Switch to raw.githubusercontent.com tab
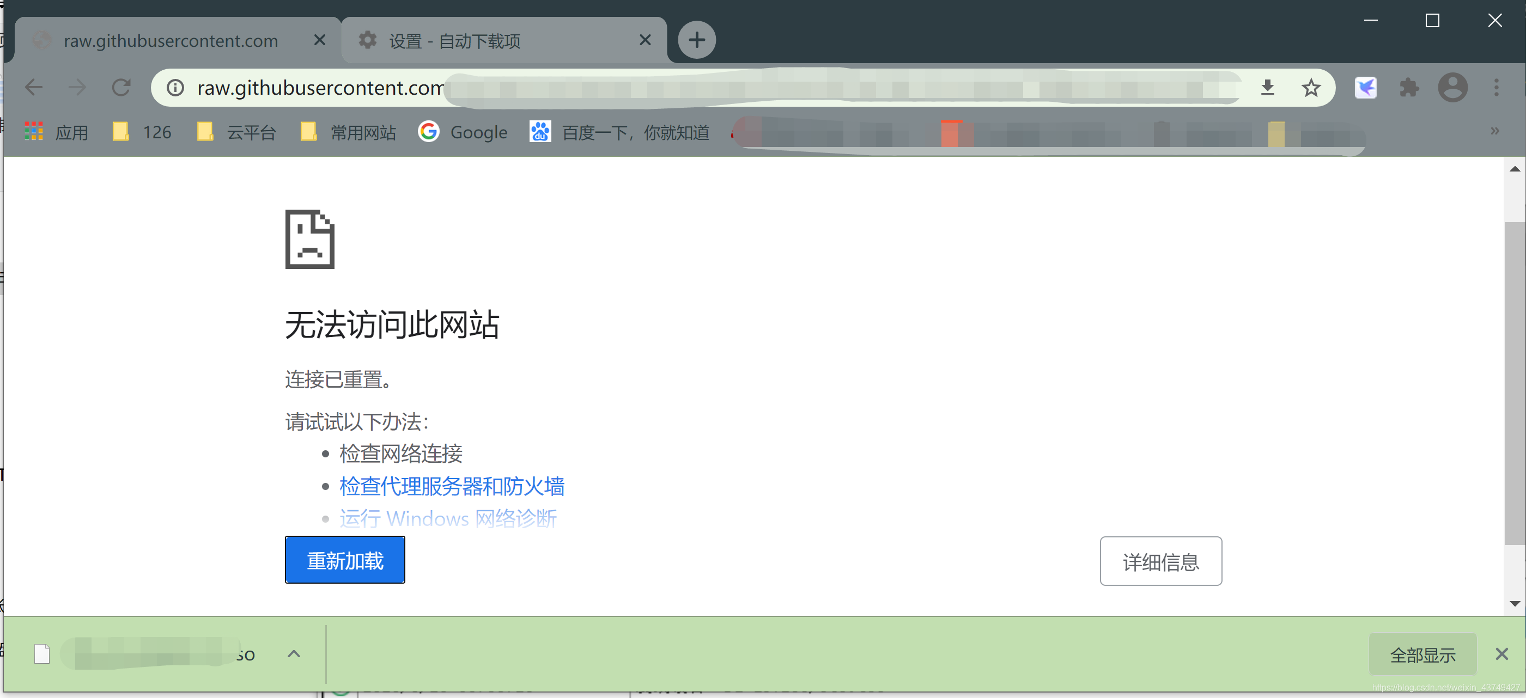 tap(178, 40)
